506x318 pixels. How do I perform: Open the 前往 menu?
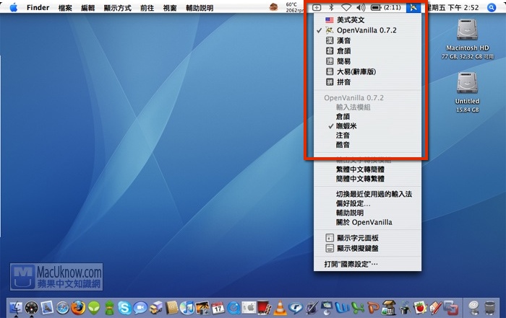point(147,8)
